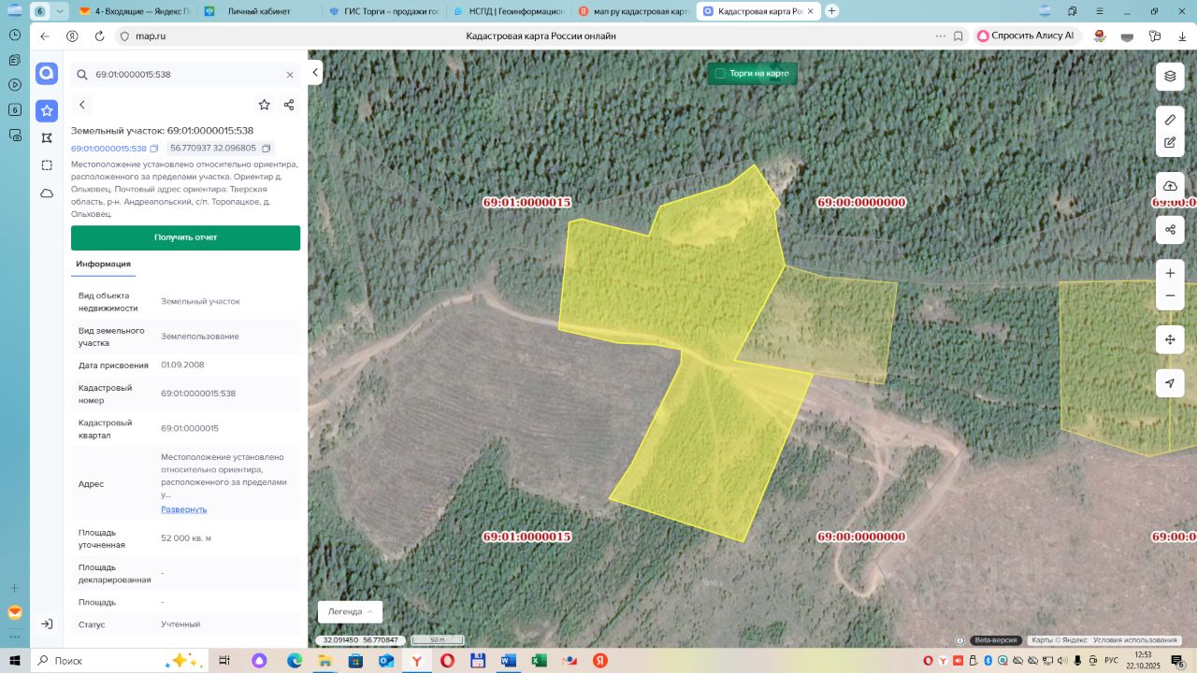Viewport: 1197px width, 673px height.
Task: Enable the 'Торги на карте' checkbox
Action: pyautogui.click(x=720, y=73)
